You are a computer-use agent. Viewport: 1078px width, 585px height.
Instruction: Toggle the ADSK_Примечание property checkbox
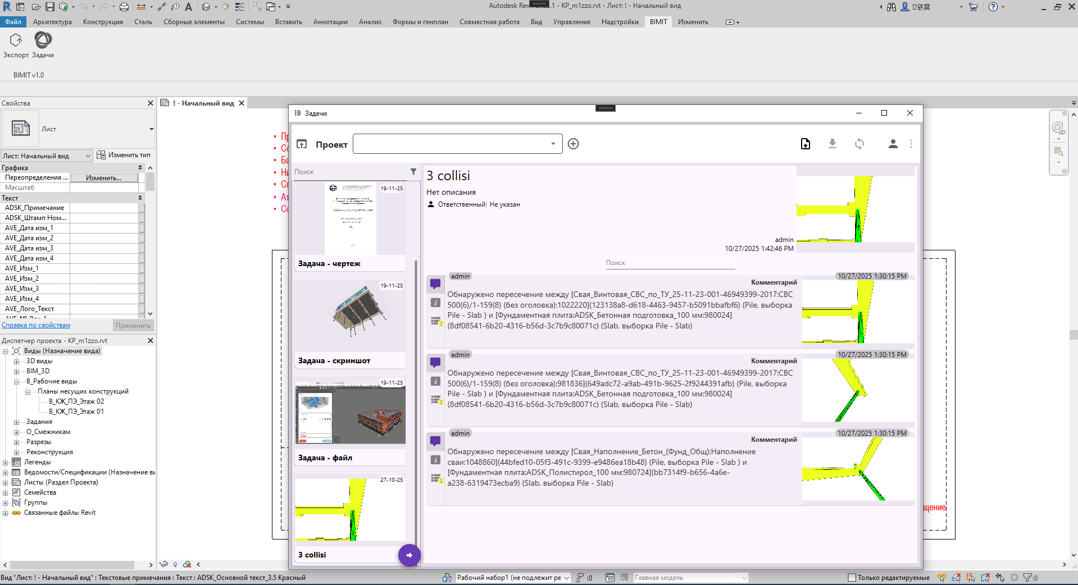tap(142, 208)
